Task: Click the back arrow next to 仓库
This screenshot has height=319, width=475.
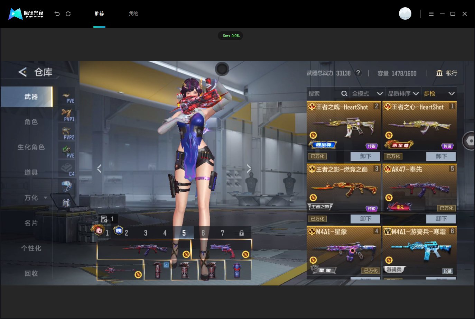Action: tap(22, 72)
